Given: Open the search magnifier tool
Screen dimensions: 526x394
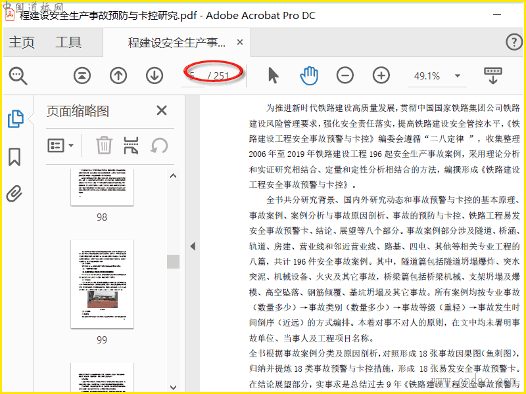Looking at the screenshot, I should pos(18,76).
